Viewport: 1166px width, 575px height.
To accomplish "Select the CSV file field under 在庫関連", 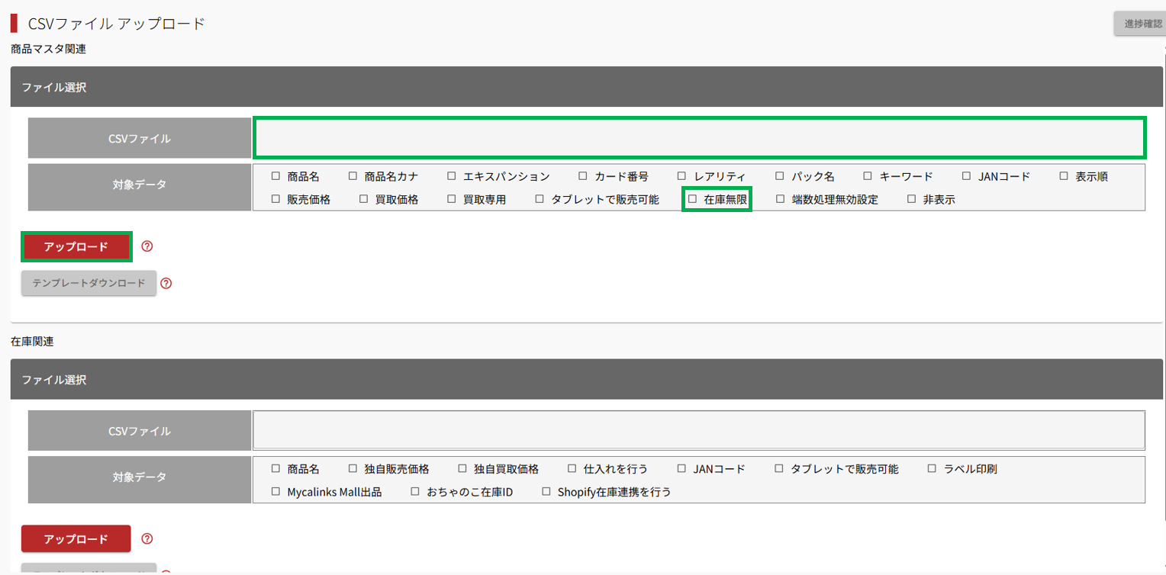I will [698, 431].
